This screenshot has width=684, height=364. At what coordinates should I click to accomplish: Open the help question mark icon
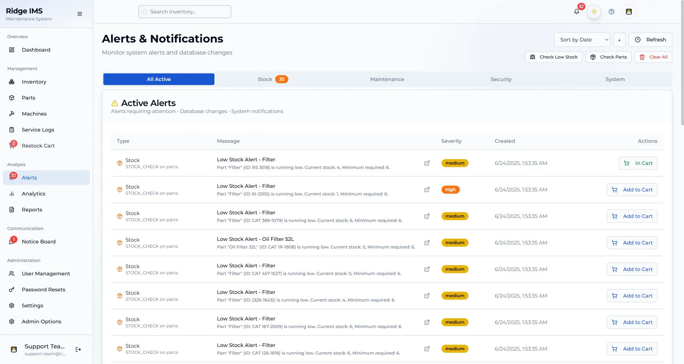(612, 12)
